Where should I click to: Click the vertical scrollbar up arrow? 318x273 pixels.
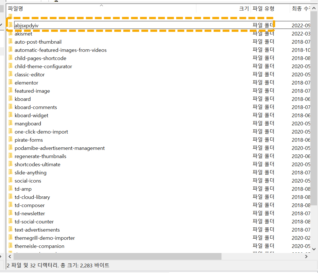(314, 8)
